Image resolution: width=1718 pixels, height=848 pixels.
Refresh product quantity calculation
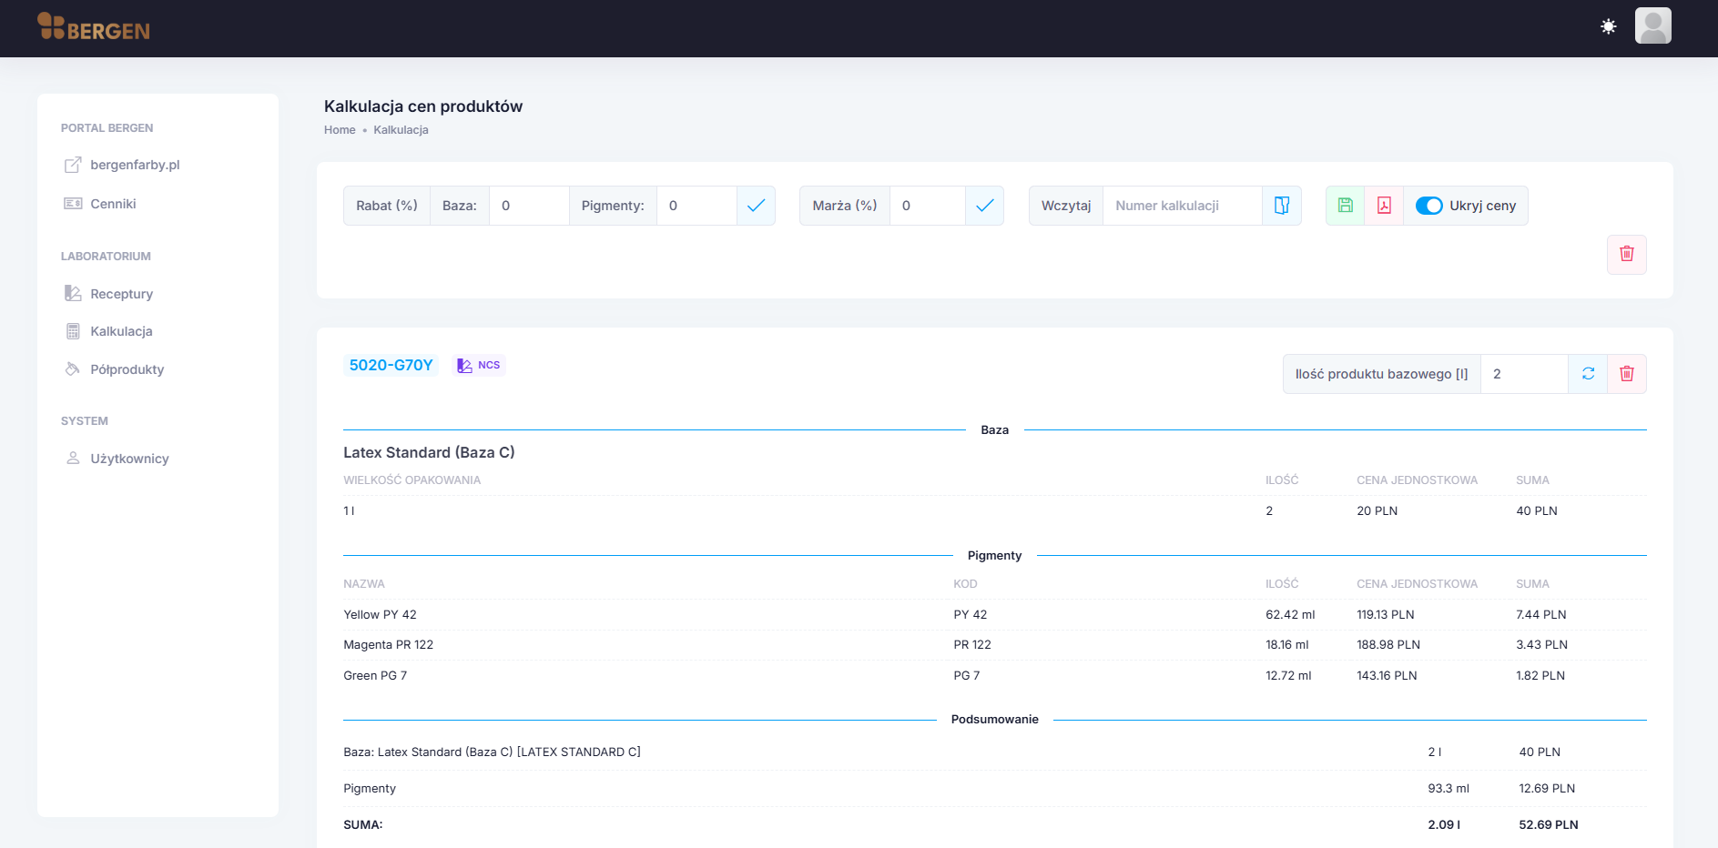point(1588,374)
